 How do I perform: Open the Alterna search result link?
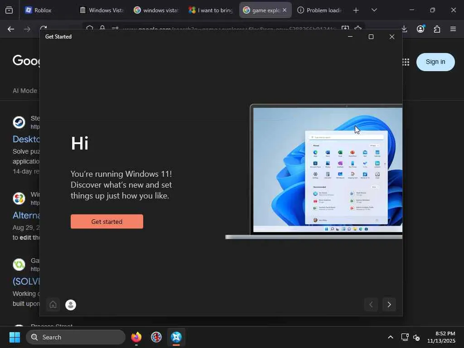point(26,215)
